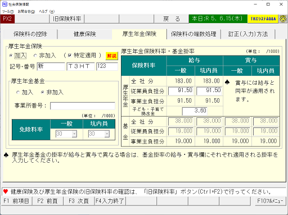Click the 保険料率 header cell

coord(144,66)
